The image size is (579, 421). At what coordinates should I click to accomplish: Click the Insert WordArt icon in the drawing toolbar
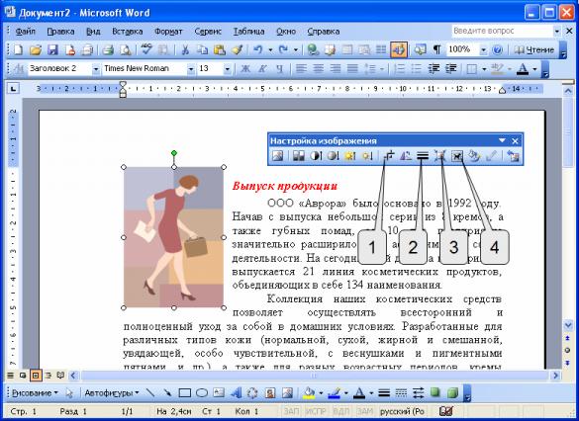pos(236,393)
